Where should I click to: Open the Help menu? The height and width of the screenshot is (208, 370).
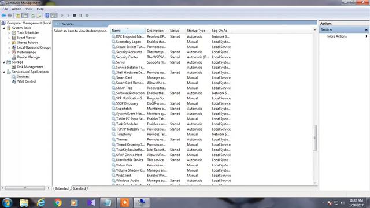point(40,9)
